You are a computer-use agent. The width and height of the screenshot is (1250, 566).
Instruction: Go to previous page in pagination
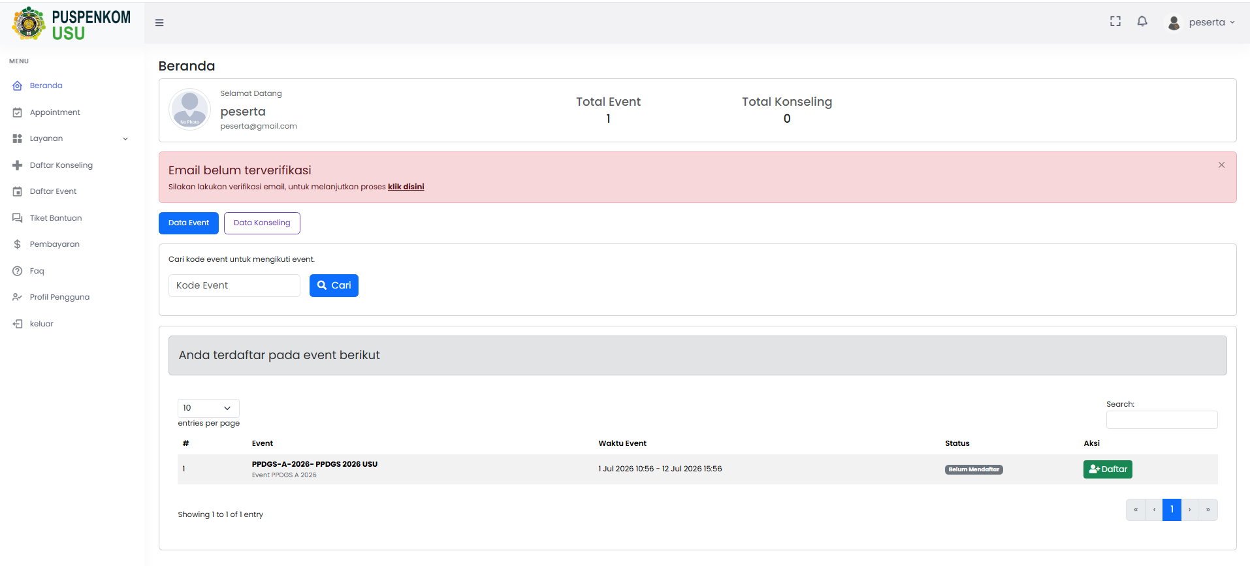1154,510
